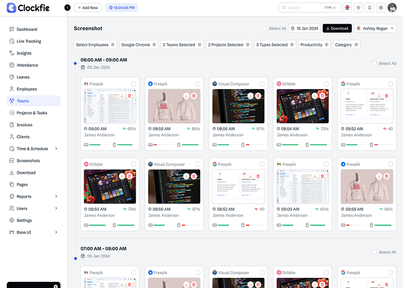Select the 08:52 AM Freepik checkbox, second row
403x288 pixels.
[x=262, y=164]
